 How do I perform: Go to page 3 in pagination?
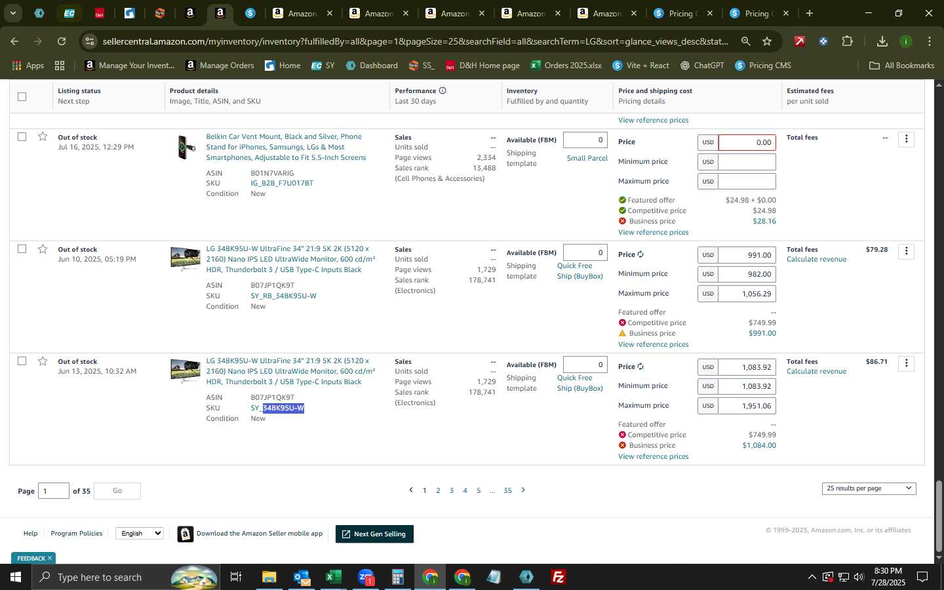(452, 490)
